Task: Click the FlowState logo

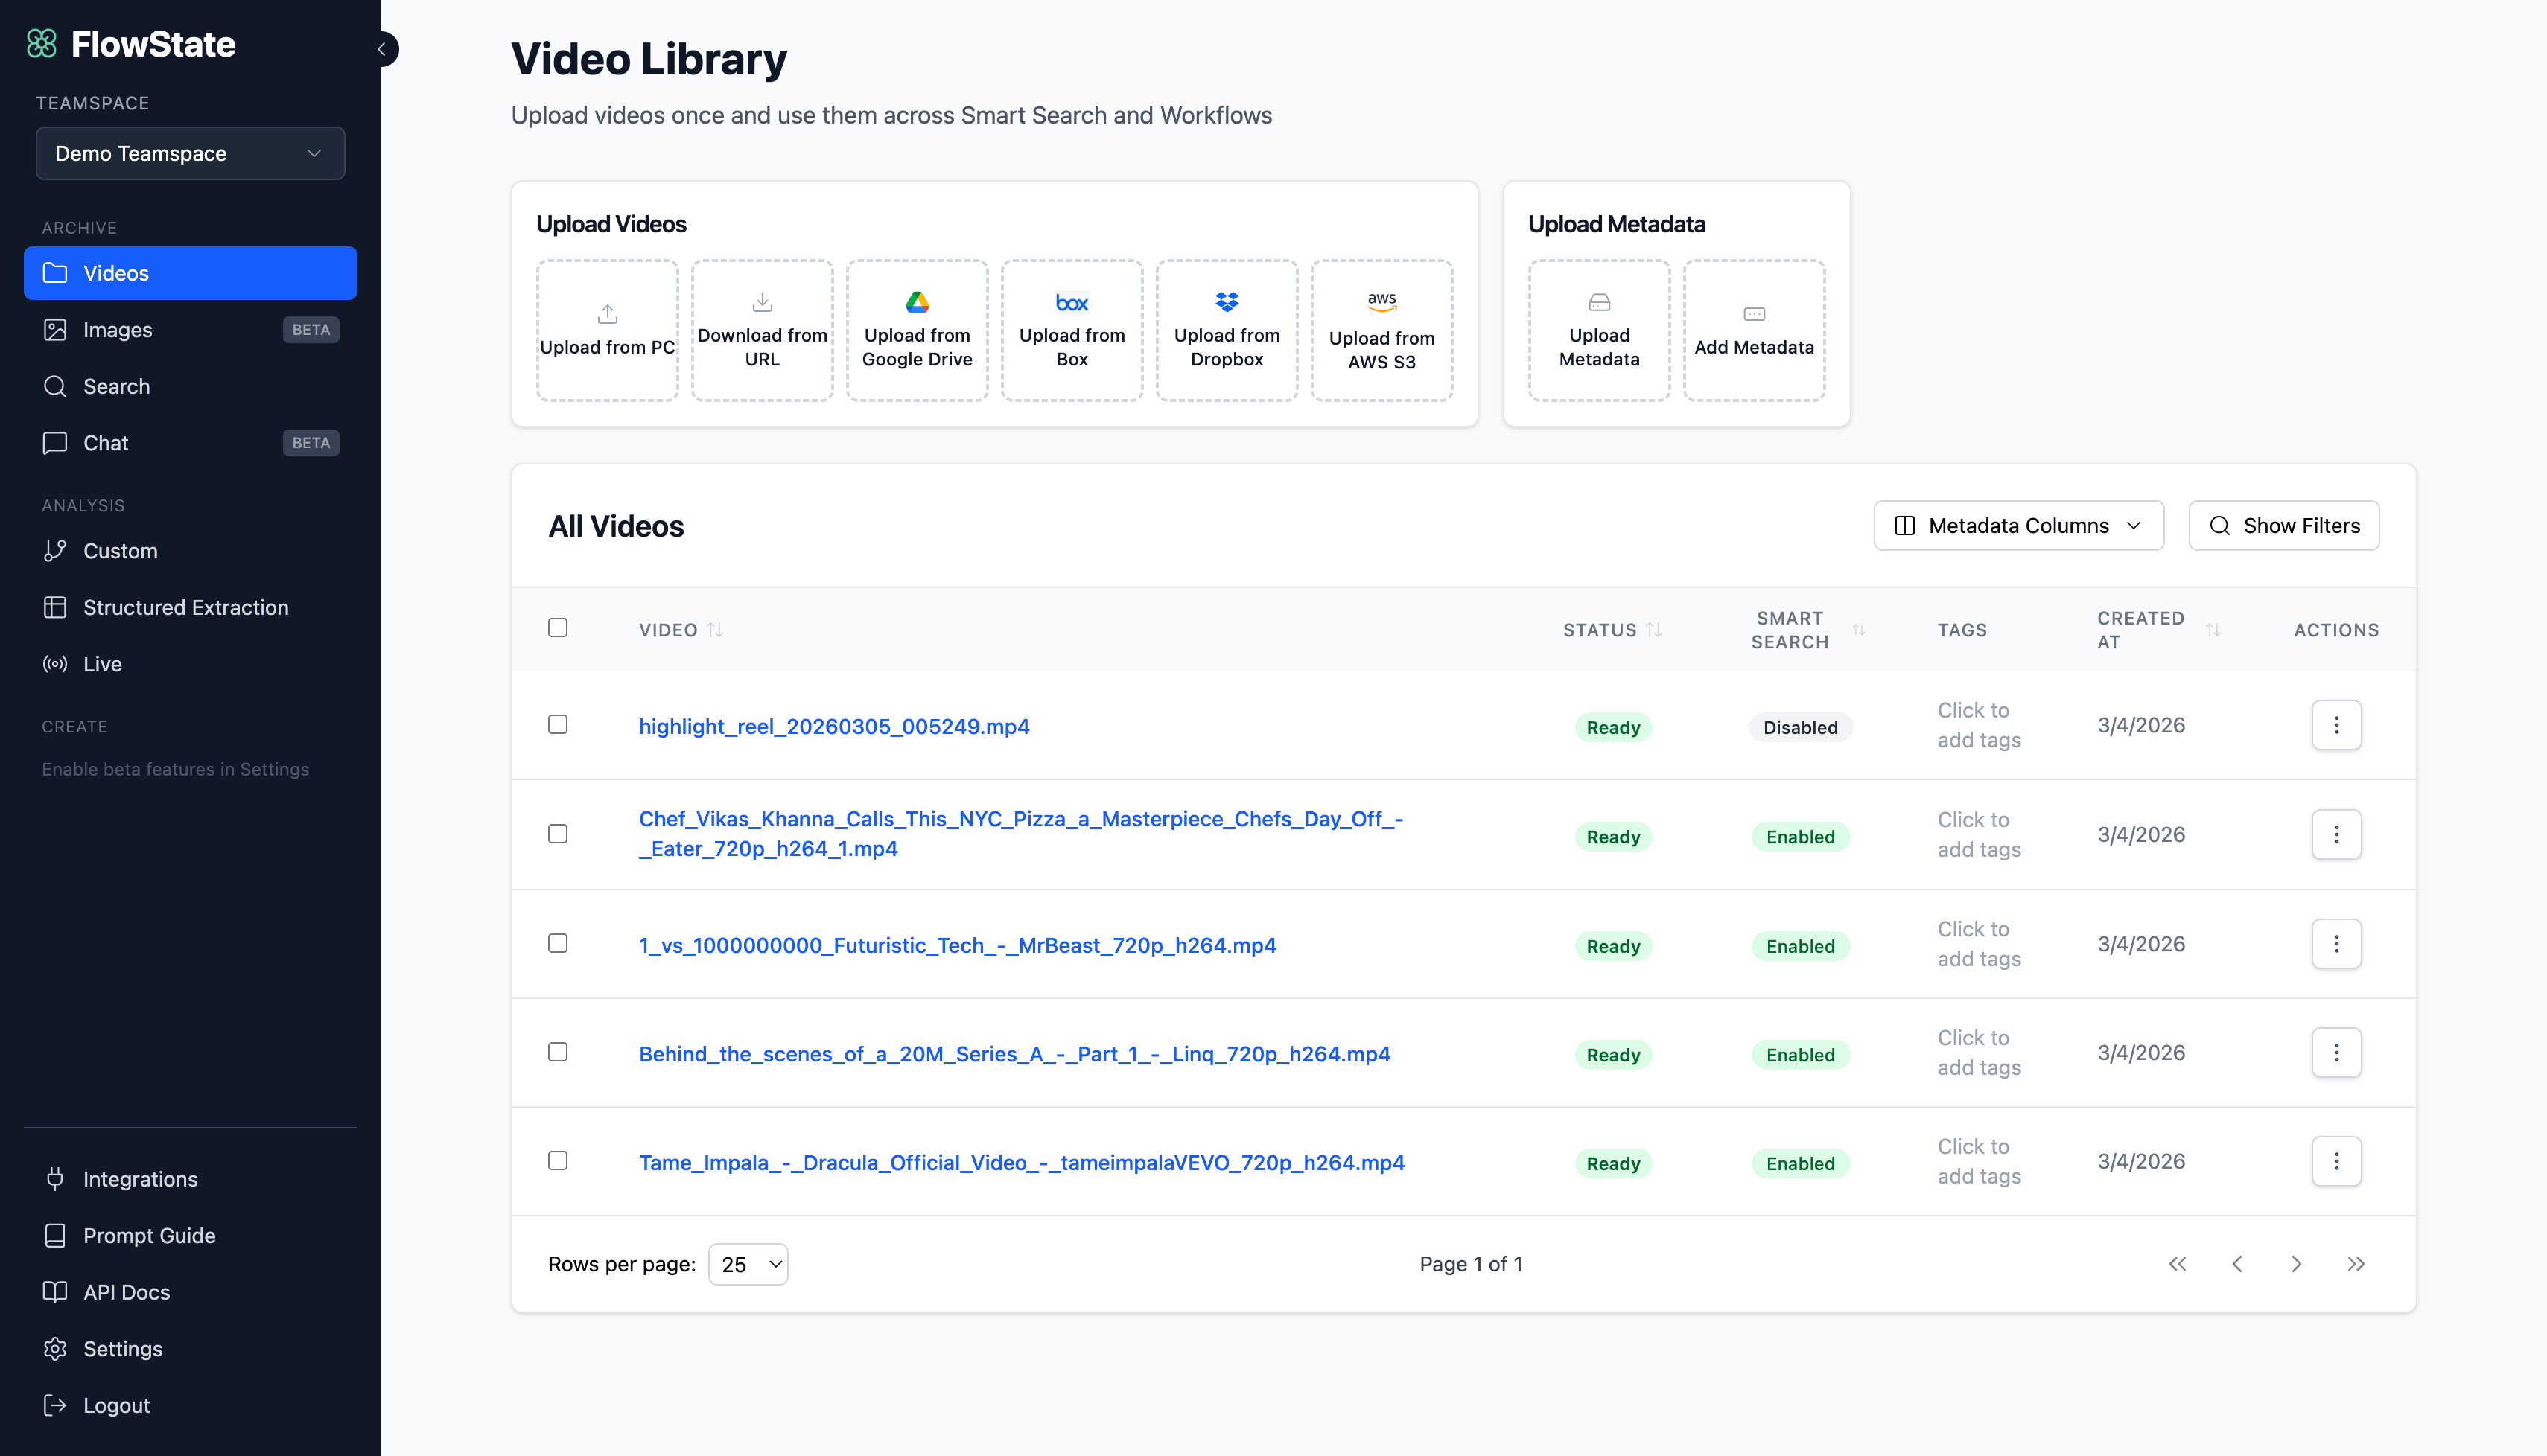Action: (131, 44)
